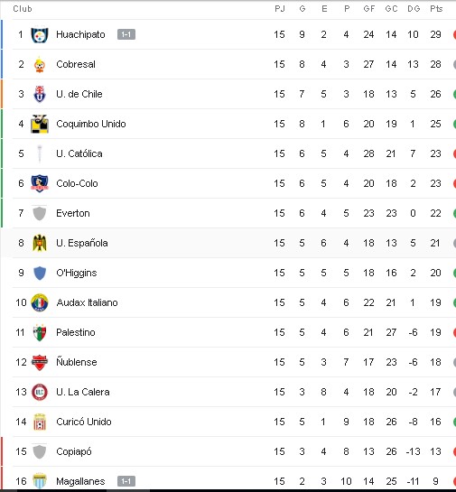Click the Ñublense club crest icon
The width and height of the screenshot is (456, 492).
coord(40,362)
